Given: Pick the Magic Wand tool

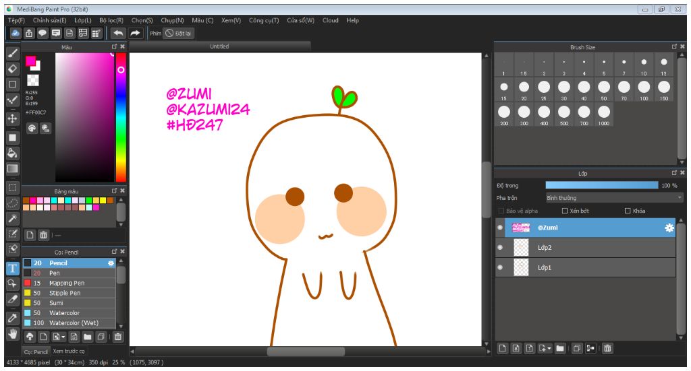Looking at the screenshot, I should (13, 218).
